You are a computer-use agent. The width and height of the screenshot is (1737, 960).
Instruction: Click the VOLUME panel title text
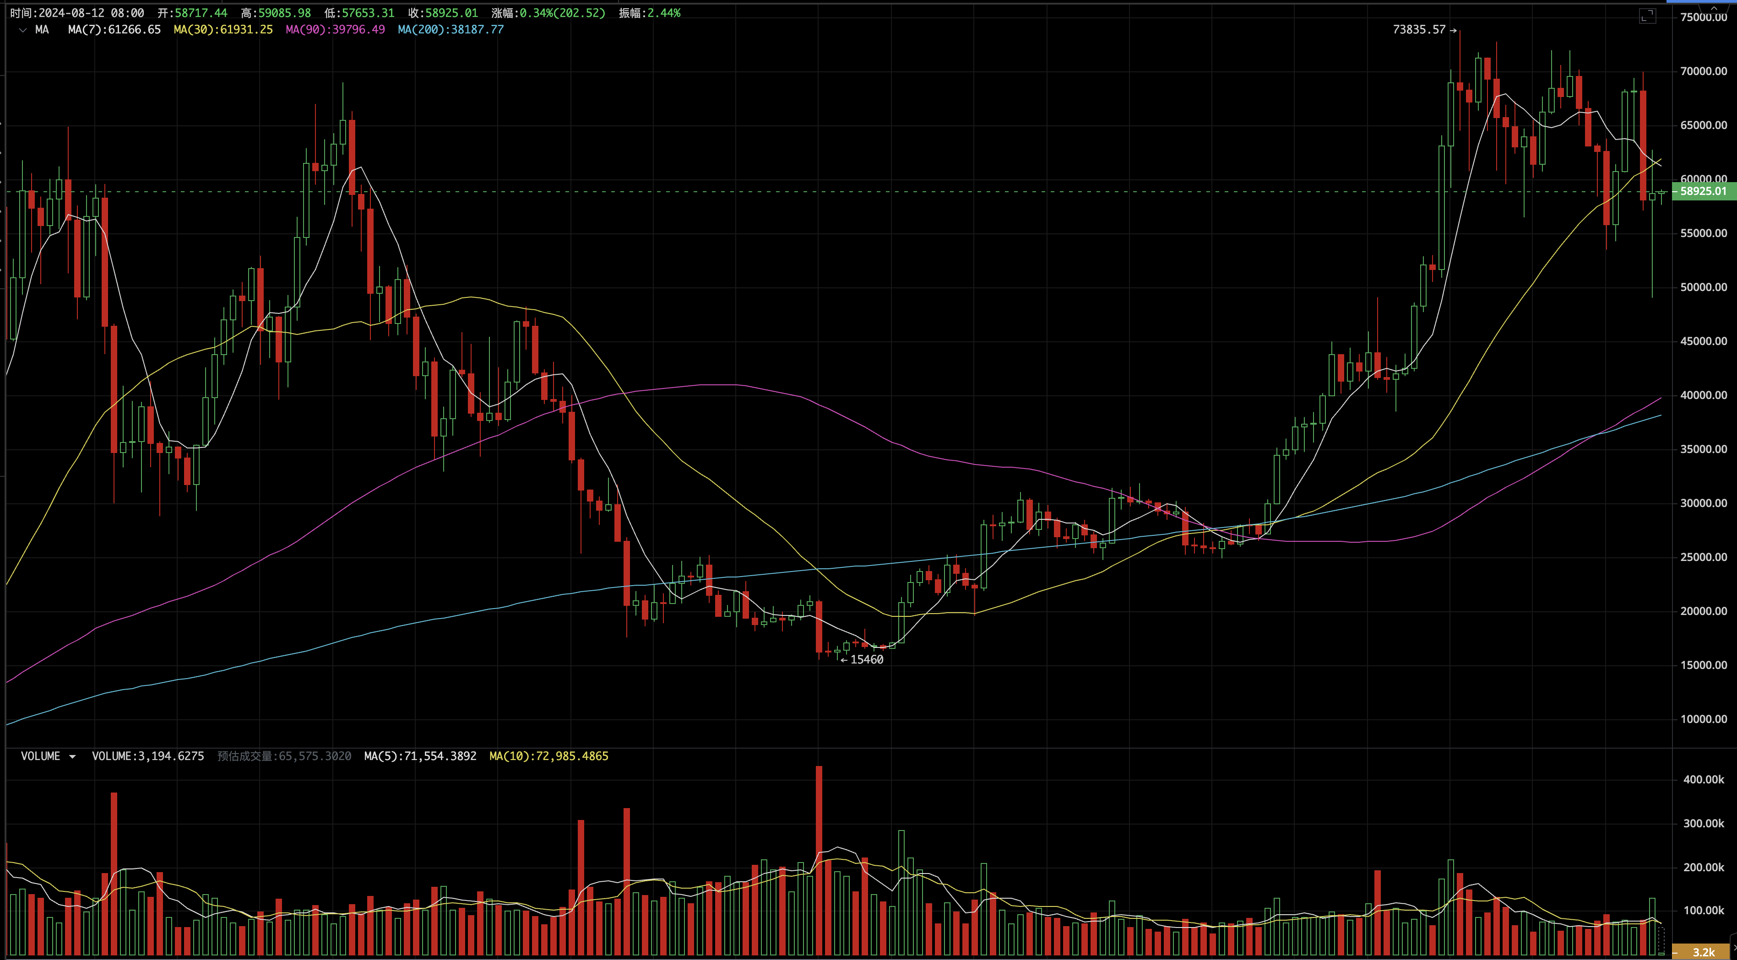(x=40, y=756)
